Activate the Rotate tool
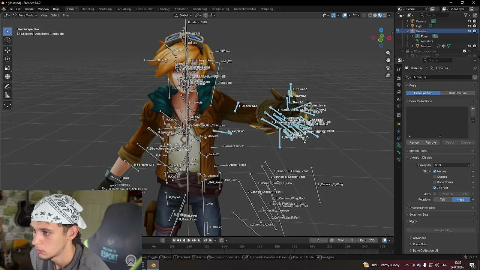480x270 pixels. (x=7, y=59)
